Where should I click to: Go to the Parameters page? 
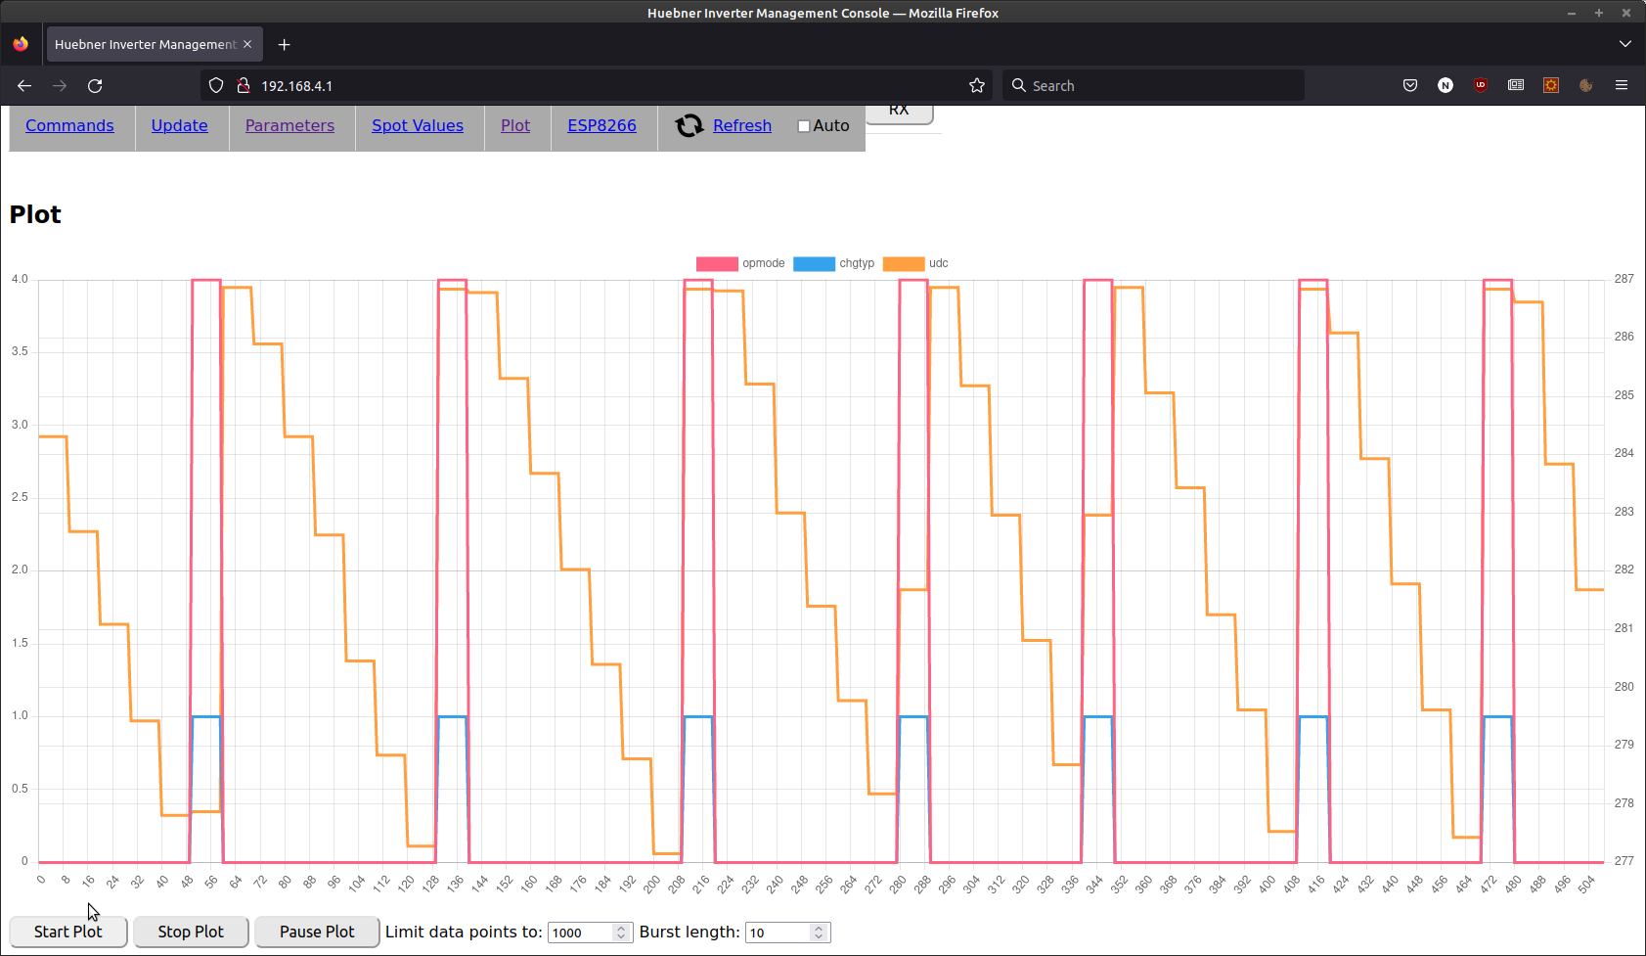pyautogui.click(x=289, y=125)
